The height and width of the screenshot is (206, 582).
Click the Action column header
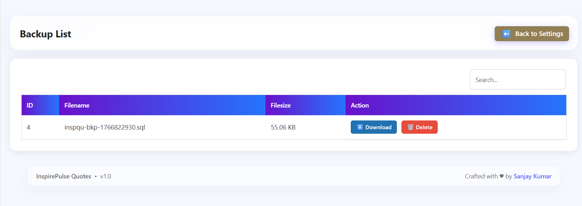coord(456,105)
